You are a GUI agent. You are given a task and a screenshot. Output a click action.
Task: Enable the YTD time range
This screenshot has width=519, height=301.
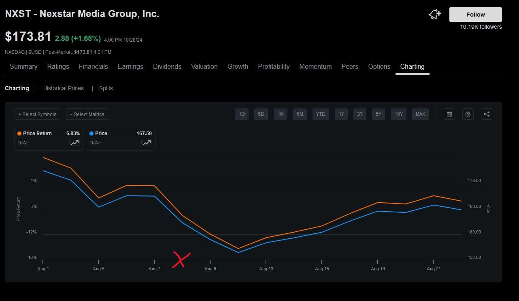click(x=320, y=114)
